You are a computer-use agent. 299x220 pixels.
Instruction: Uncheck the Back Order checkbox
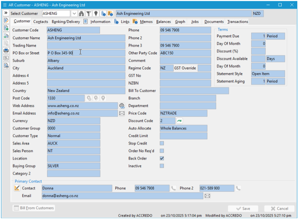pyautogui.click(x=162, y=158)
